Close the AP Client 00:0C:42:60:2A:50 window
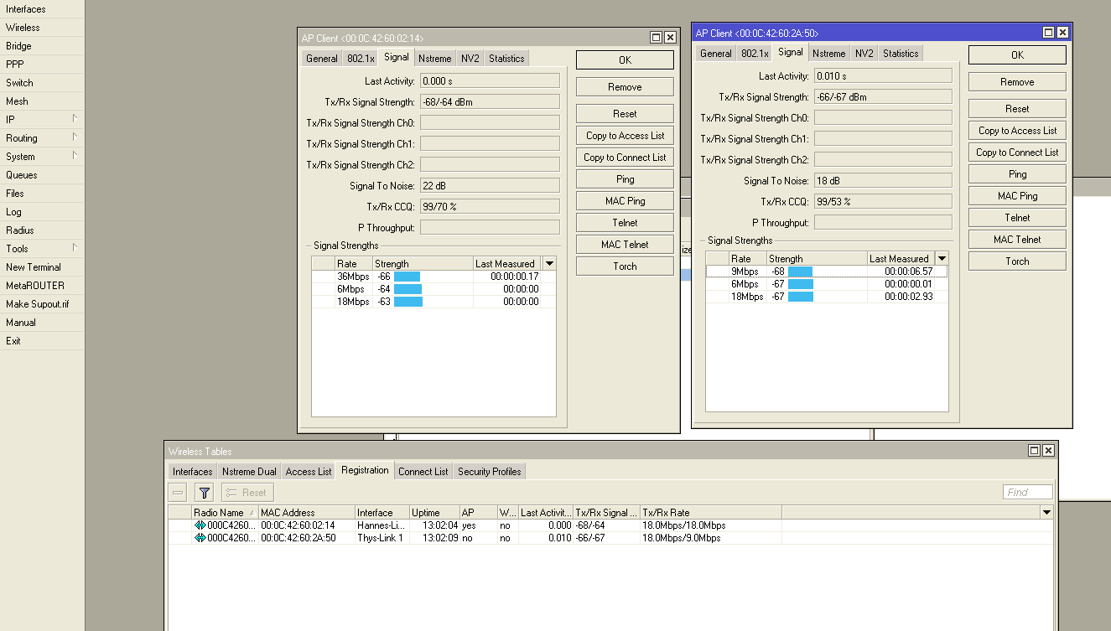 tap(1062, 33)
